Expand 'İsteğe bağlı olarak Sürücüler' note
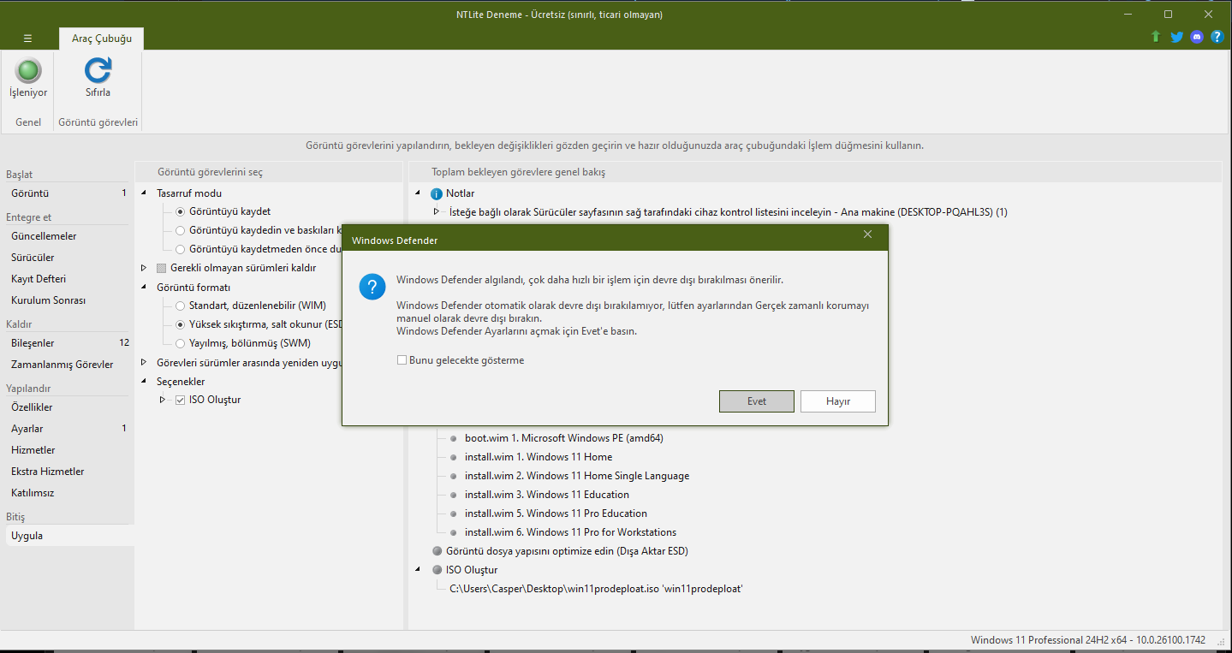The image size is (1232, 653). [x=437, y=211]
